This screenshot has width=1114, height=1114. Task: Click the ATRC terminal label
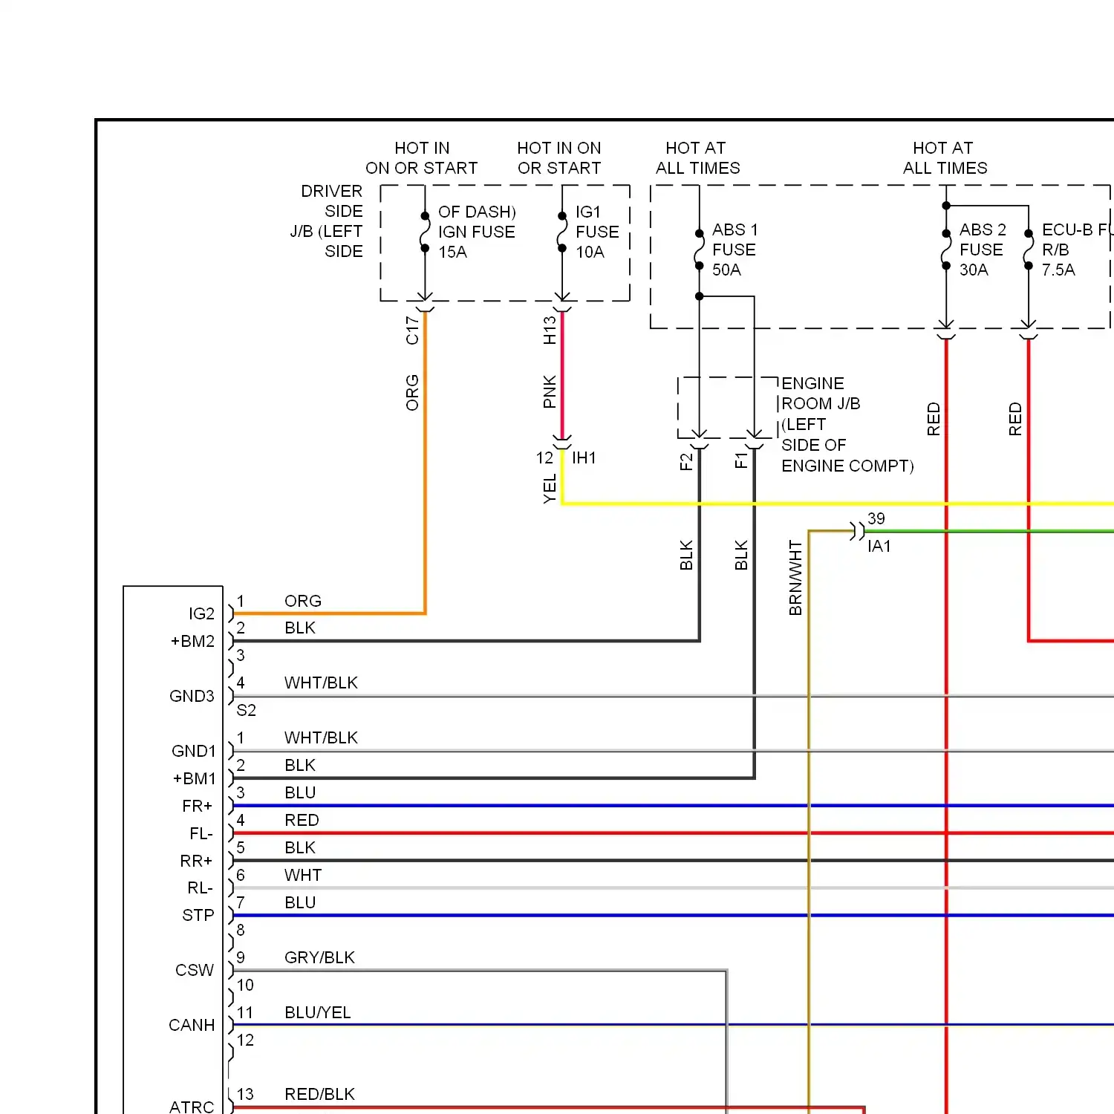click(192, 1107)
